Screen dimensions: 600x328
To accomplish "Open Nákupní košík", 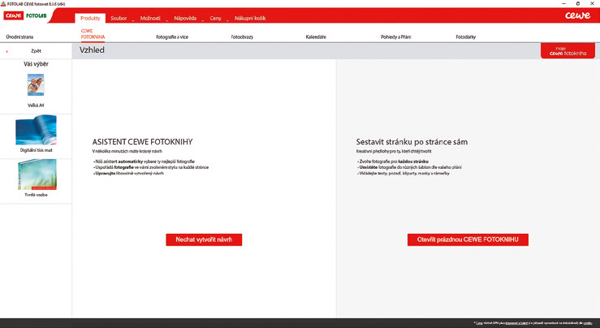I will click(250, 18).
